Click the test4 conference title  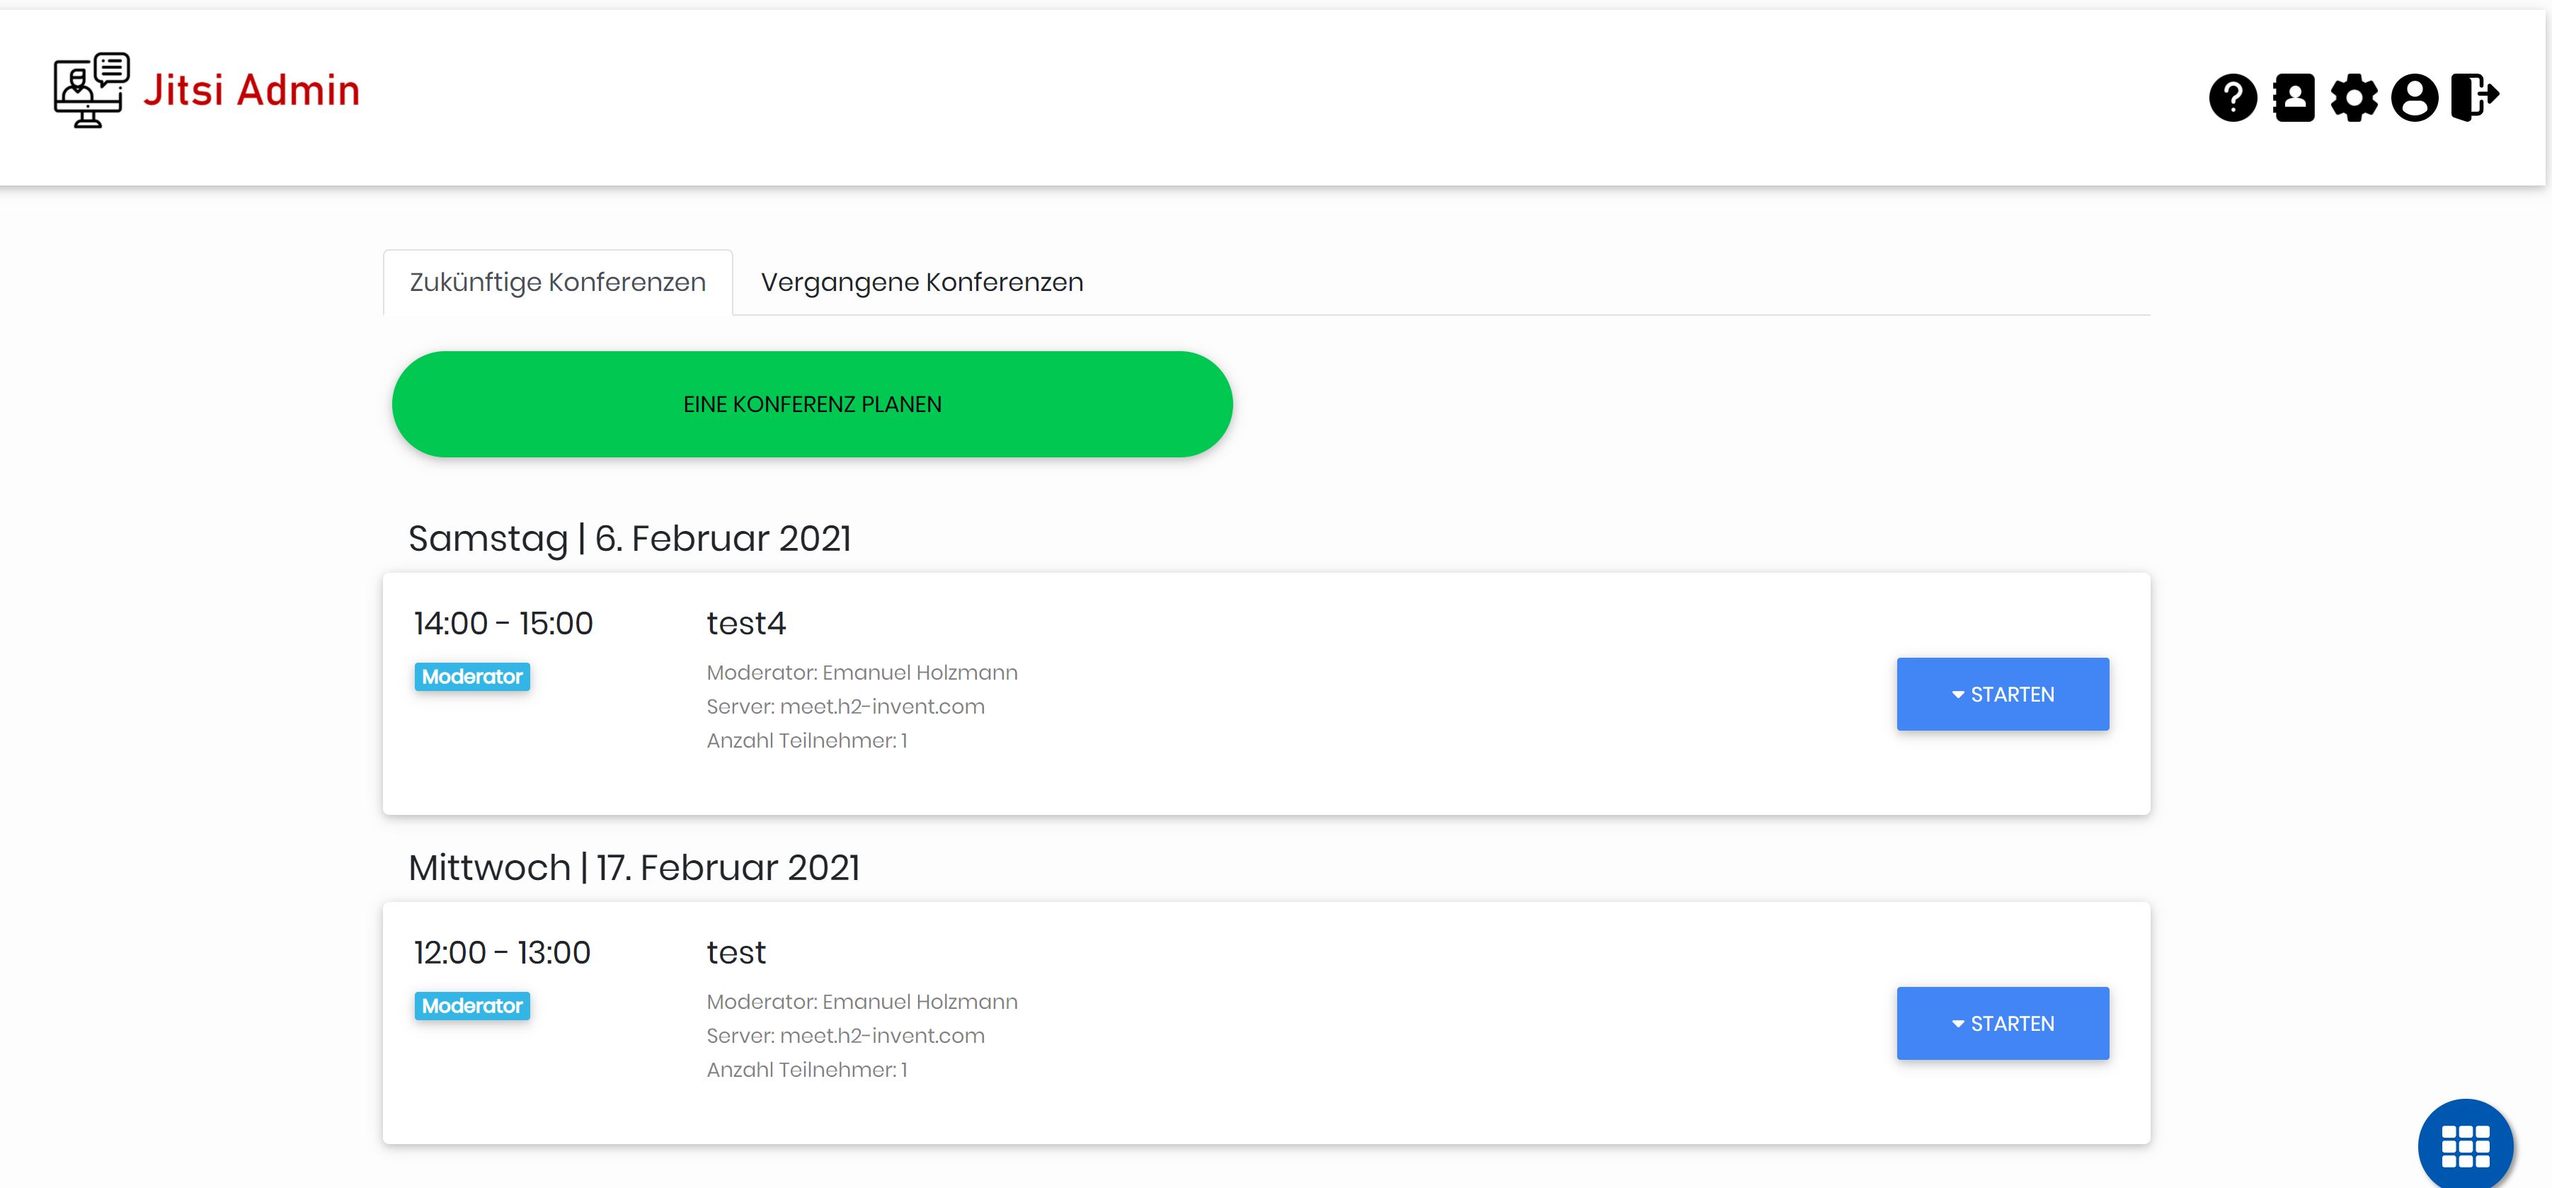click(746, 623)
